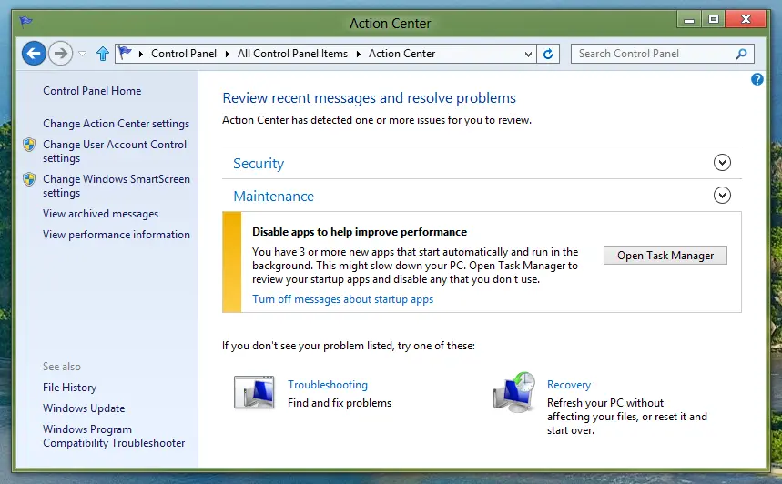Click the Security heading

click(x=259, y=164)
